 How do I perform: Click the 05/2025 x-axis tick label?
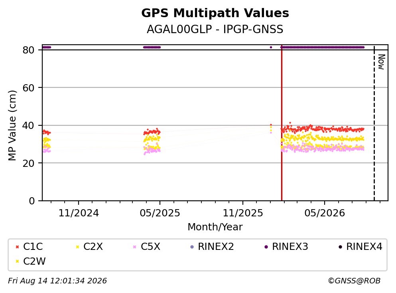160,213
